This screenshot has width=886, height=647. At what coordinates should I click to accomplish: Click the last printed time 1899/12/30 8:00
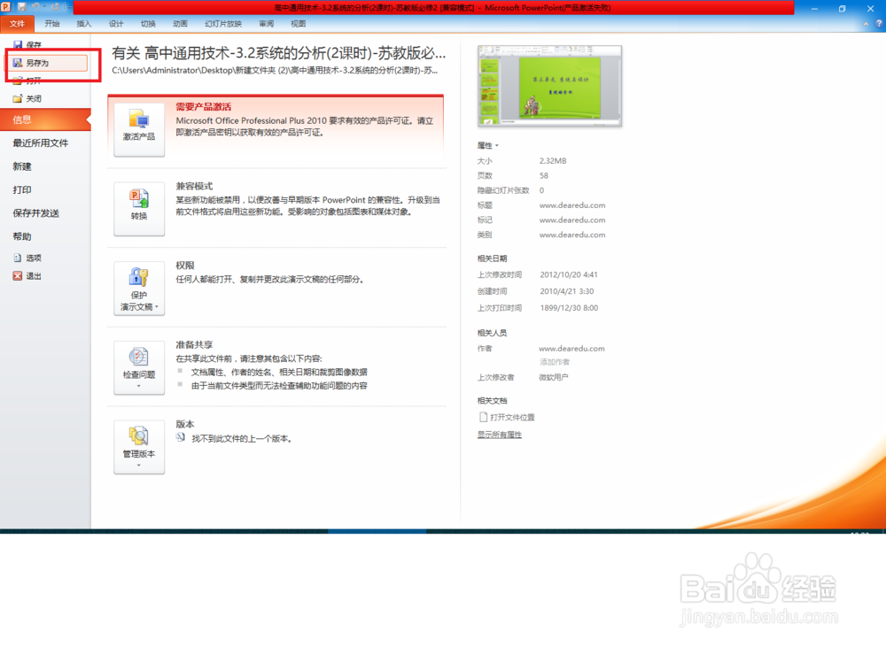(x=569, y=308)
